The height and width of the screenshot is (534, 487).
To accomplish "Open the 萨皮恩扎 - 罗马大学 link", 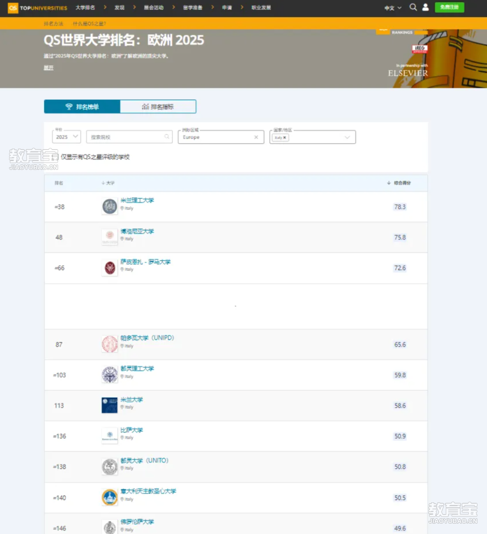I will 146,262.
